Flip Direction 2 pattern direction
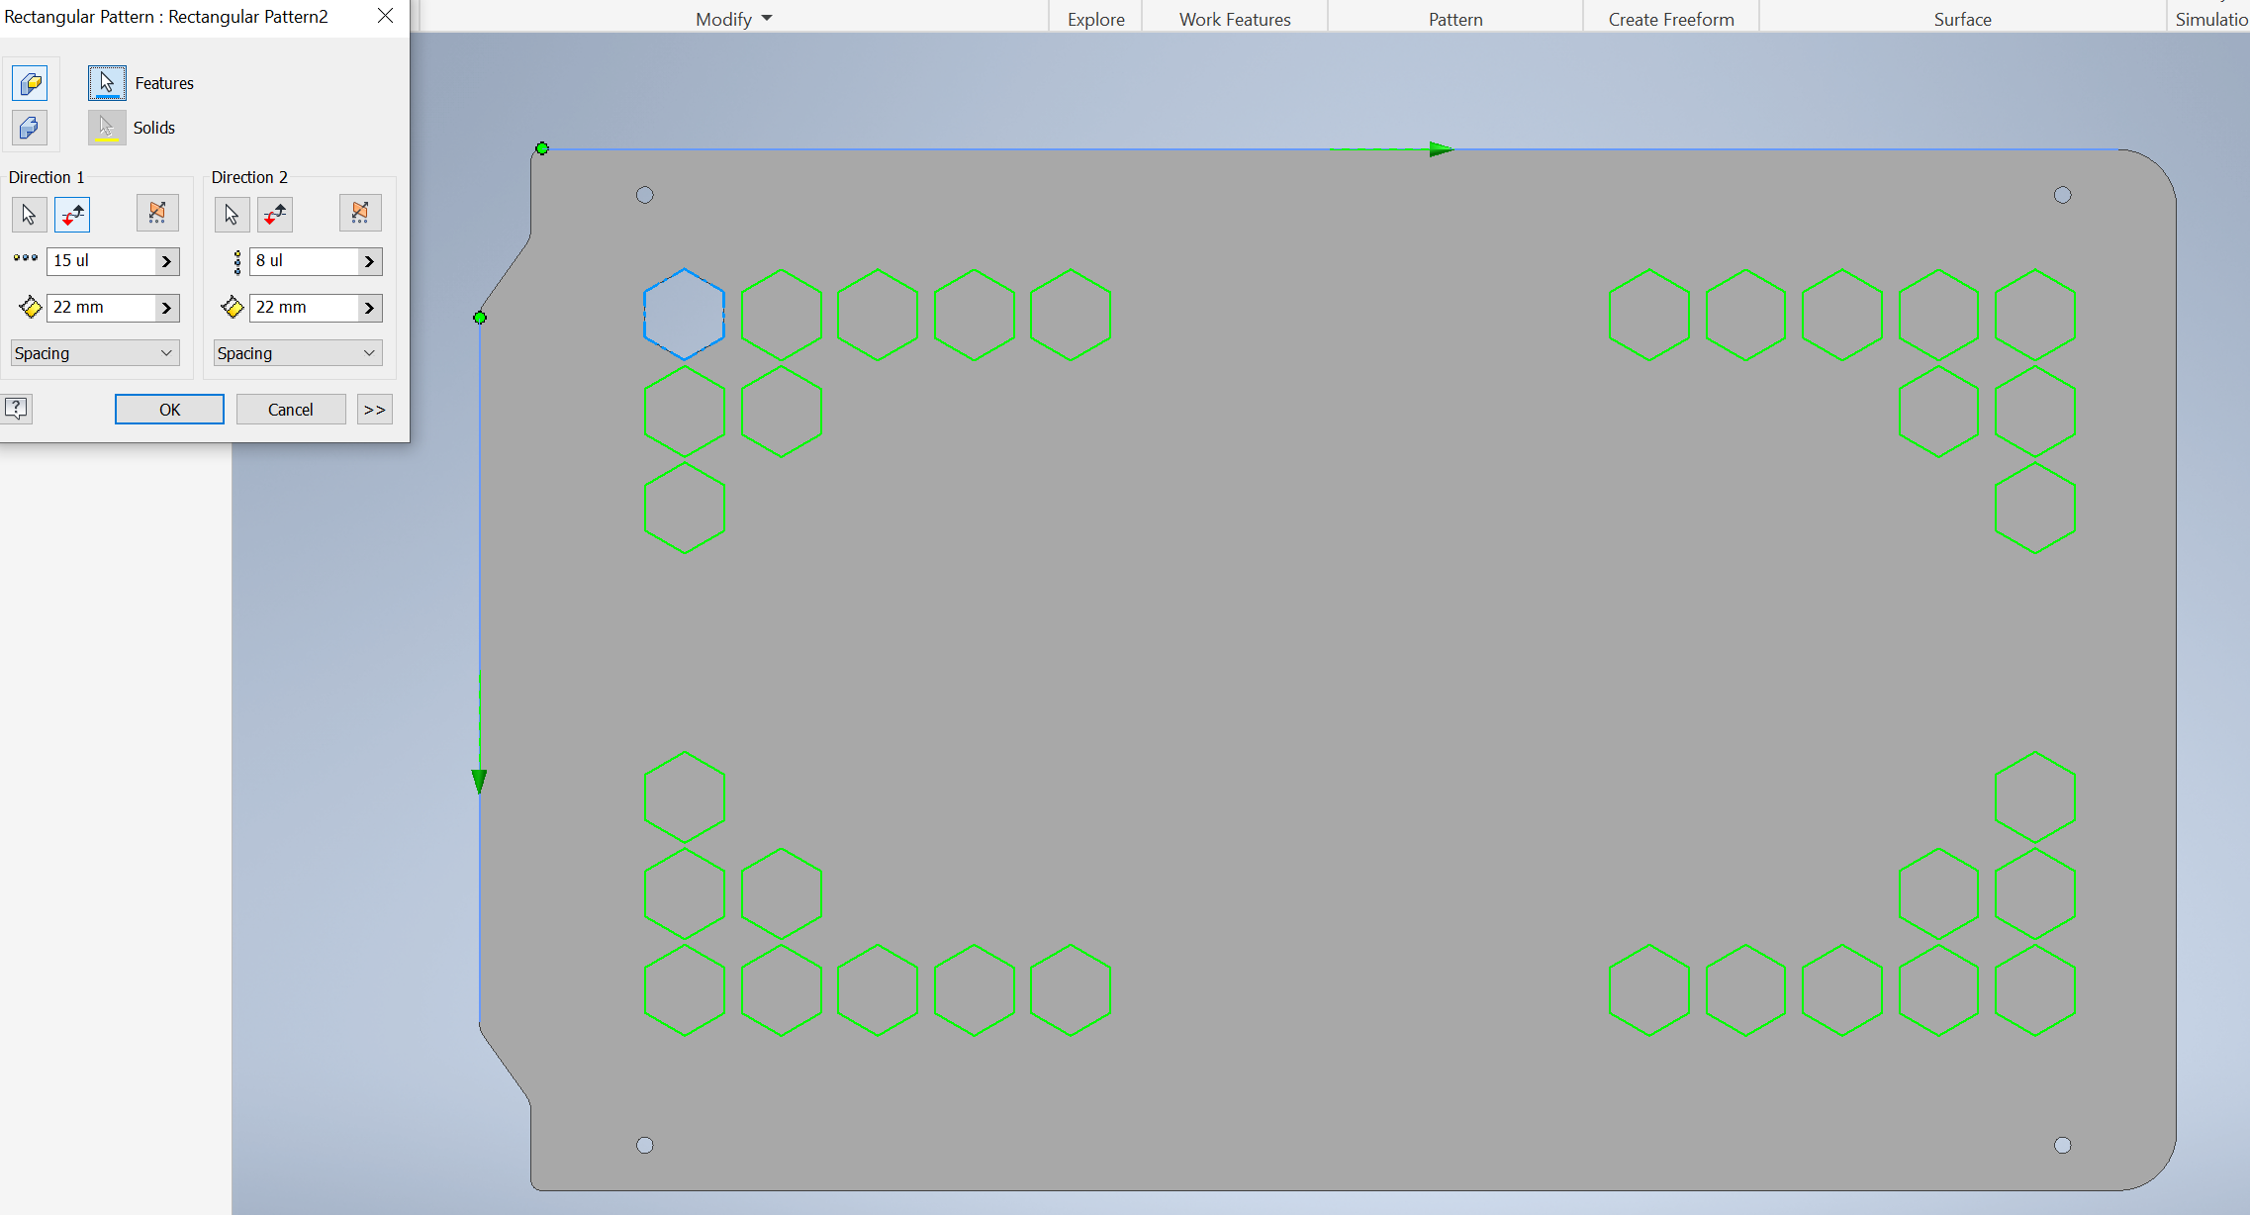Viewport: 2250px width, 1215px height. click(x=275, y=215)
